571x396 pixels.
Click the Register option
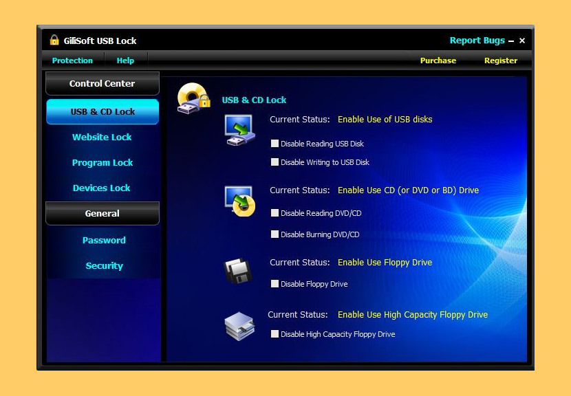501,60
